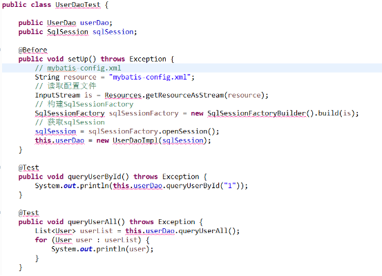Click the "1" string argument
This screenshot has width=382, height=276.
tap(229, 185)
